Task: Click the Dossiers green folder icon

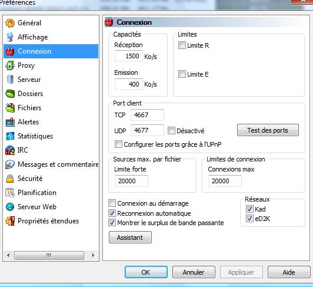Action: coord(10,94)
